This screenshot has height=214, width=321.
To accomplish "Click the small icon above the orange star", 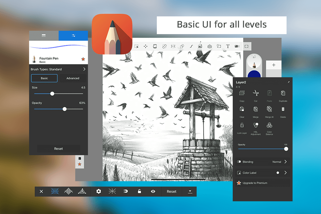I will point(80,158).
